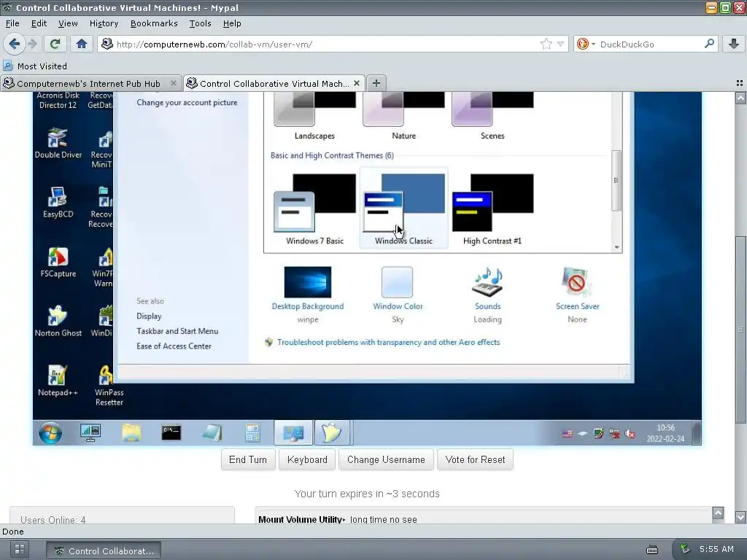
Task: Click the host taskbar menu button
Action: click(20, 548)
